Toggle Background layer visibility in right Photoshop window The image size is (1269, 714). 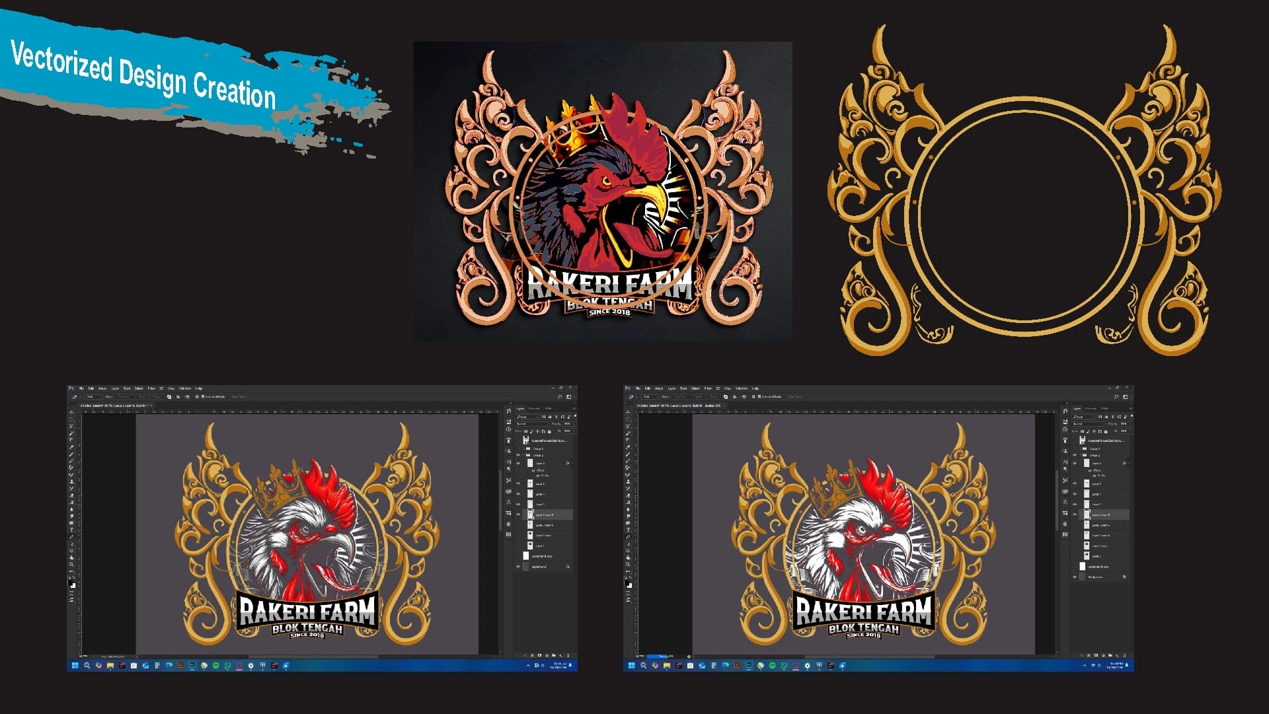[1075, 577]
